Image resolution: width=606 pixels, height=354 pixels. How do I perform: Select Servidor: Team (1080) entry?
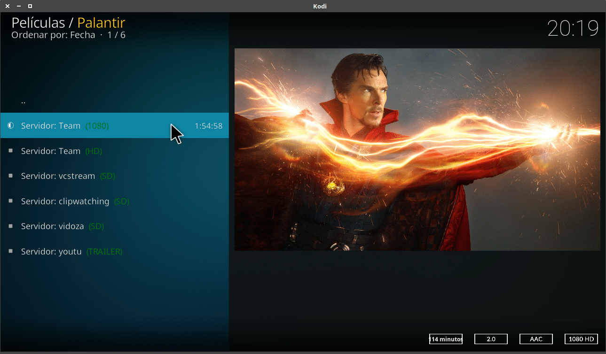tap(114, 126)
